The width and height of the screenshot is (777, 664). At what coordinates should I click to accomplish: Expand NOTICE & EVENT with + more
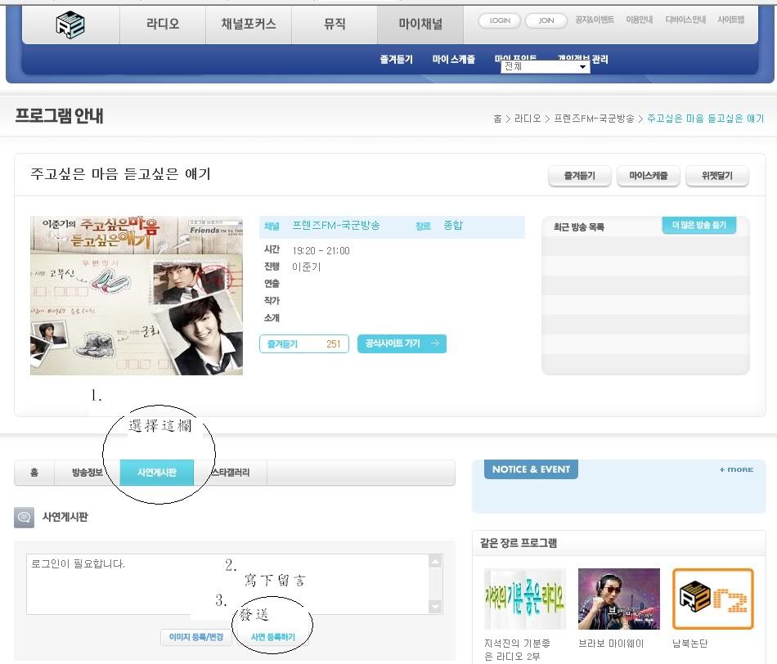point(736,469)
